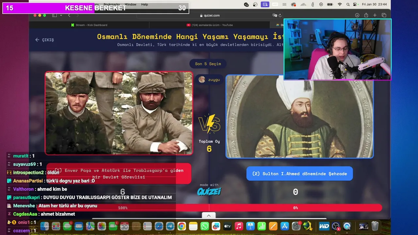Click the lock icon beside quizei.com
The image size is (418, 235).
[201, 15]
